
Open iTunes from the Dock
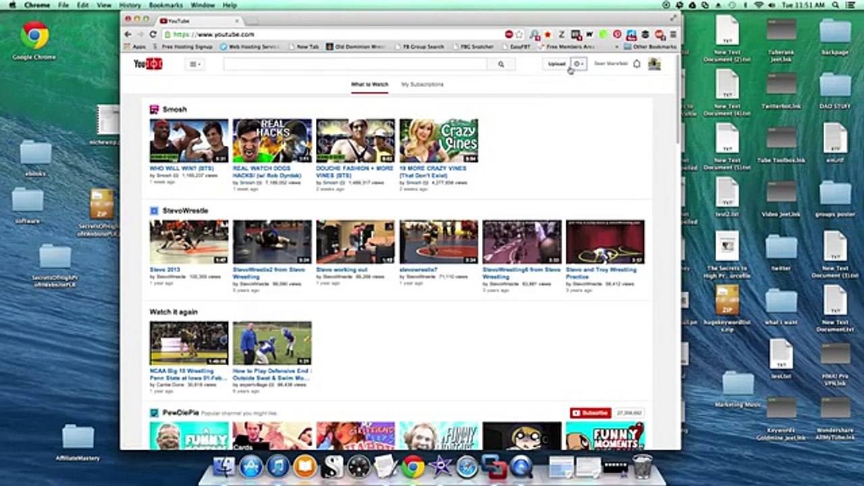(x=278, y=466)
